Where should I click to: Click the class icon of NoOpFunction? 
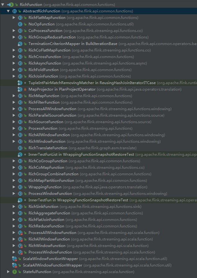tap(20, 24)
